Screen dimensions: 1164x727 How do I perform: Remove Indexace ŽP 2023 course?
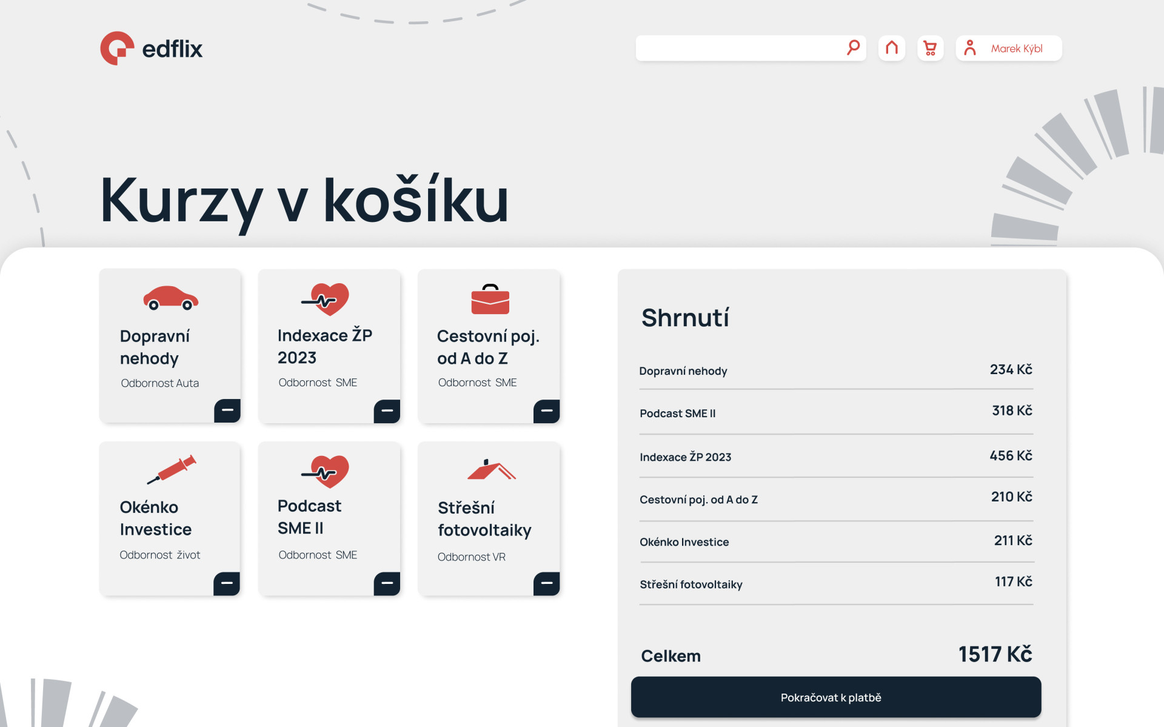387,411
